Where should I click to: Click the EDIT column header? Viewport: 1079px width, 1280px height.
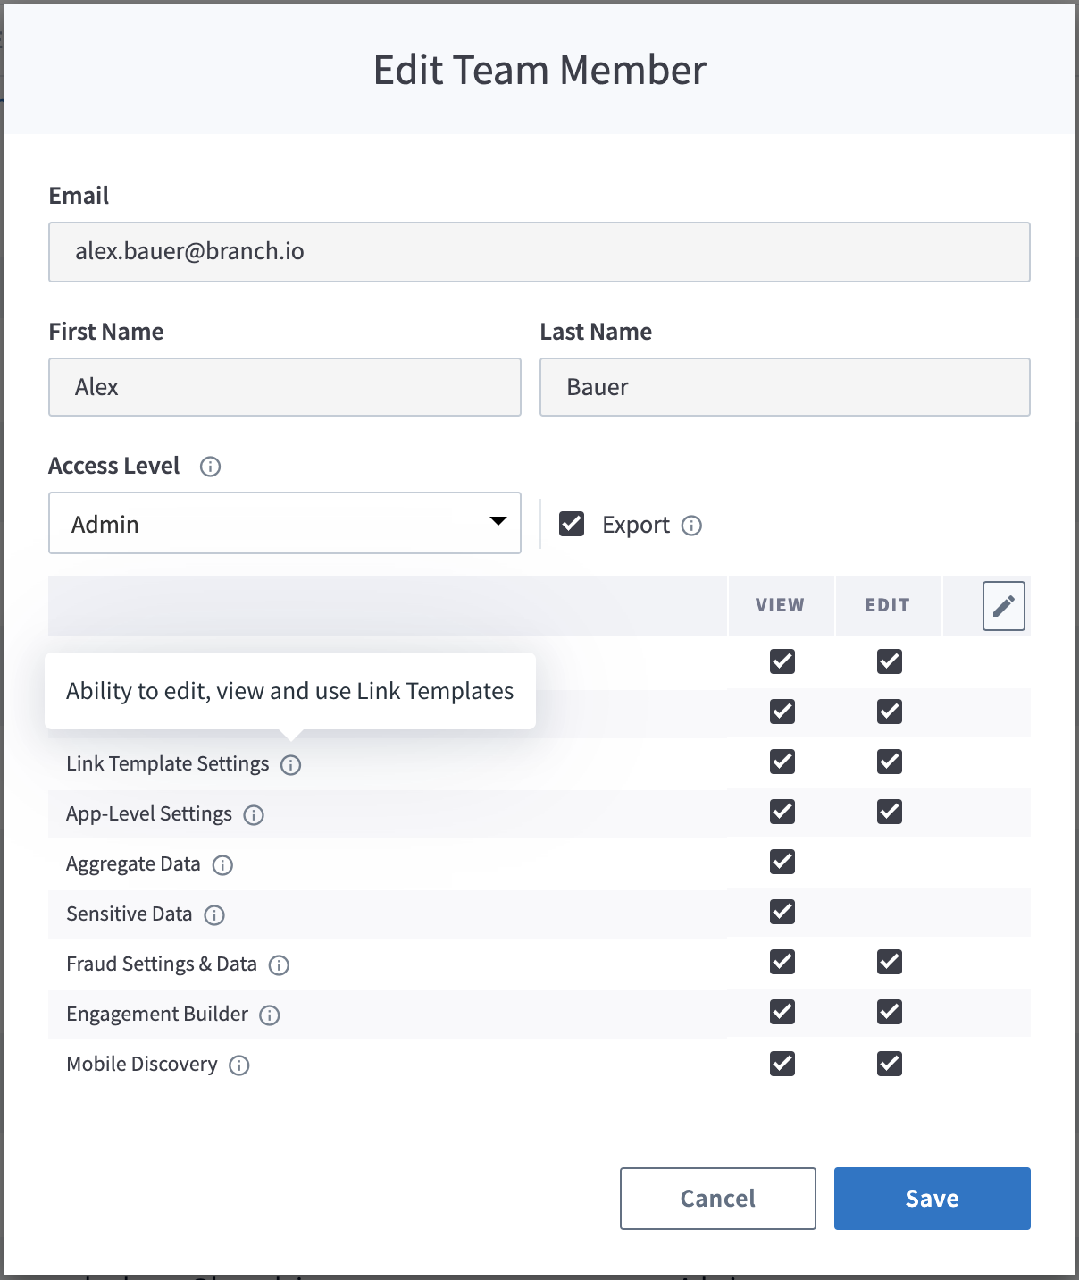click(x=888, y=605)
